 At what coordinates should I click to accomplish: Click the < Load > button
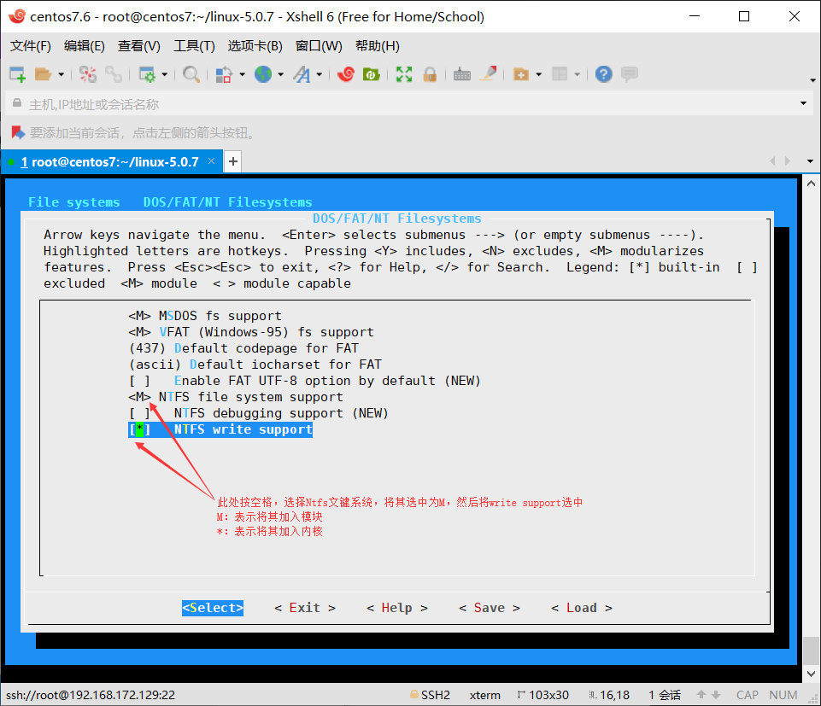581,608
